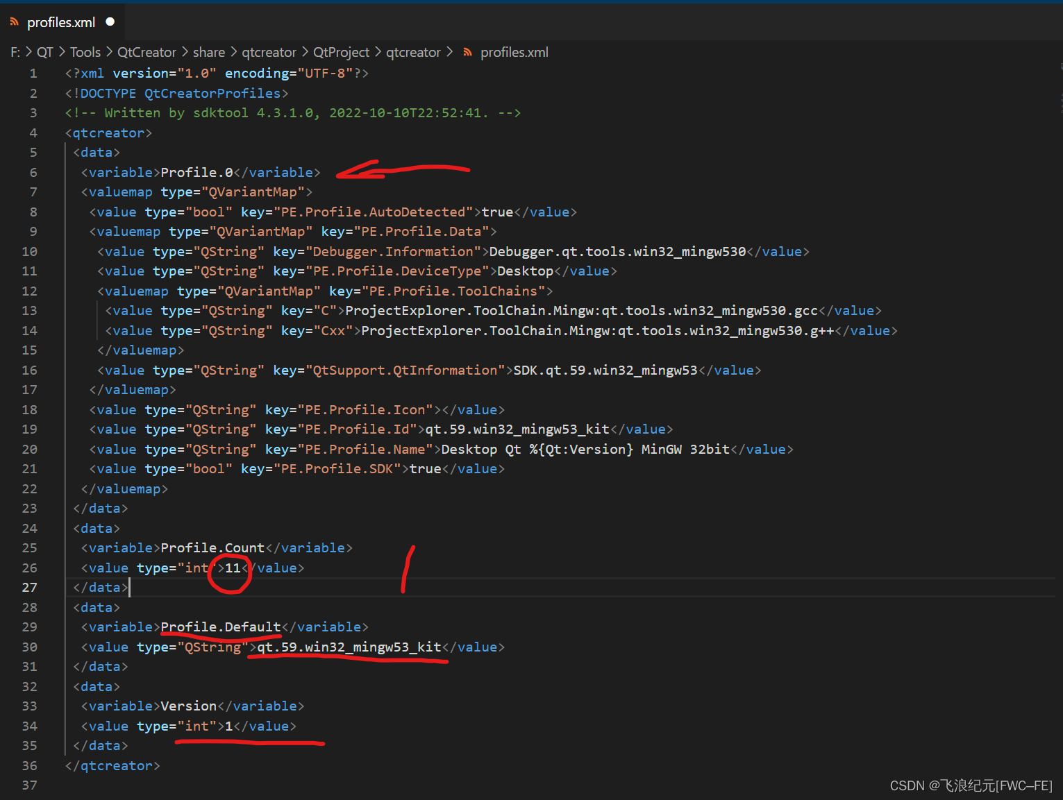The height and width of the screenshot is (800, 1063).
Task: Click the XML file icon in the tab
Action: point(14,22)
